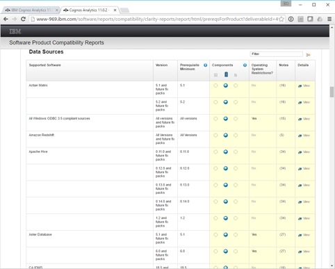335x269 pixels.
Task: Open View link for All Windows ODBC row
Action: pyautogui.click(x=304, y=119)
